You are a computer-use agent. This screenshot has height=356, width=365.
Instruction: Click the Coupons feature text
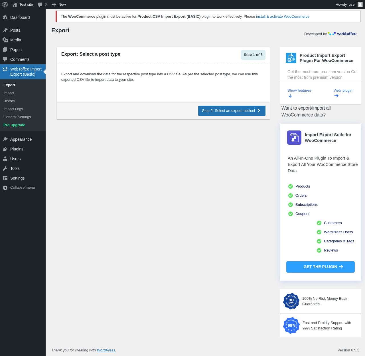coord(303,214)
